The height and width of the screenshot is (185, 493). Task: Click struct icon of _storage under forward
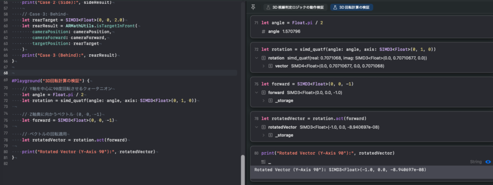[x=271, y=100]
